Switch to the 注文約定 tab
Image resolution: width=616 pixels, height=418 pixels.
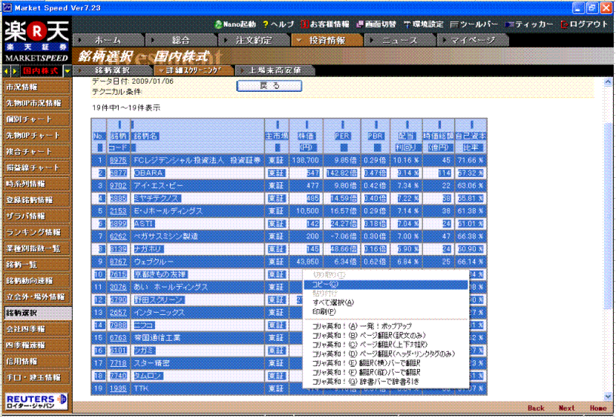tap(253, 40)
